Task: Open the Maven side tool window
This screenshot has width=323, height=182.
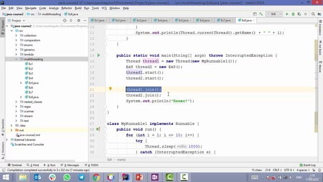Action: (320, 67)
